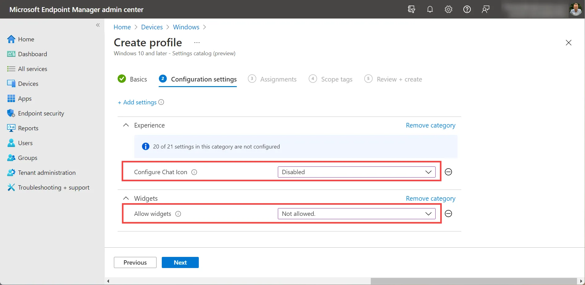
Task: Click the Previous button
Action: tap(135, 262)
